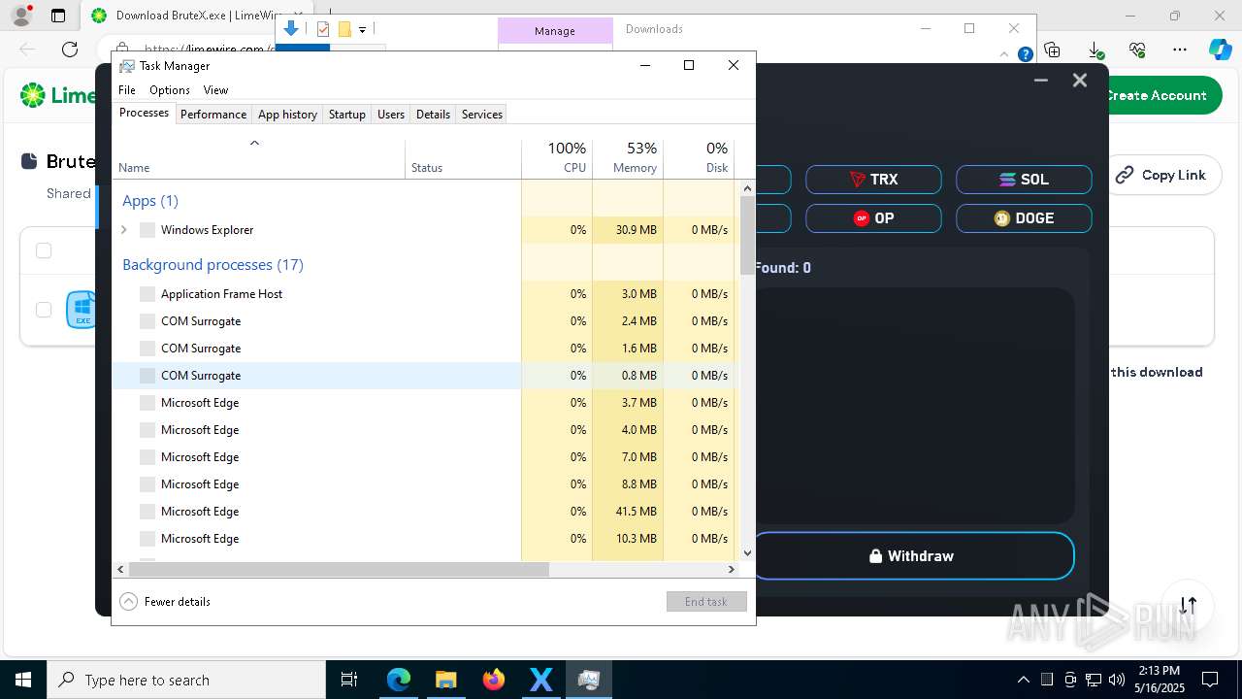1242x699 pixels.
Task: Sort processes by Memory column
Action: (628, 158)
